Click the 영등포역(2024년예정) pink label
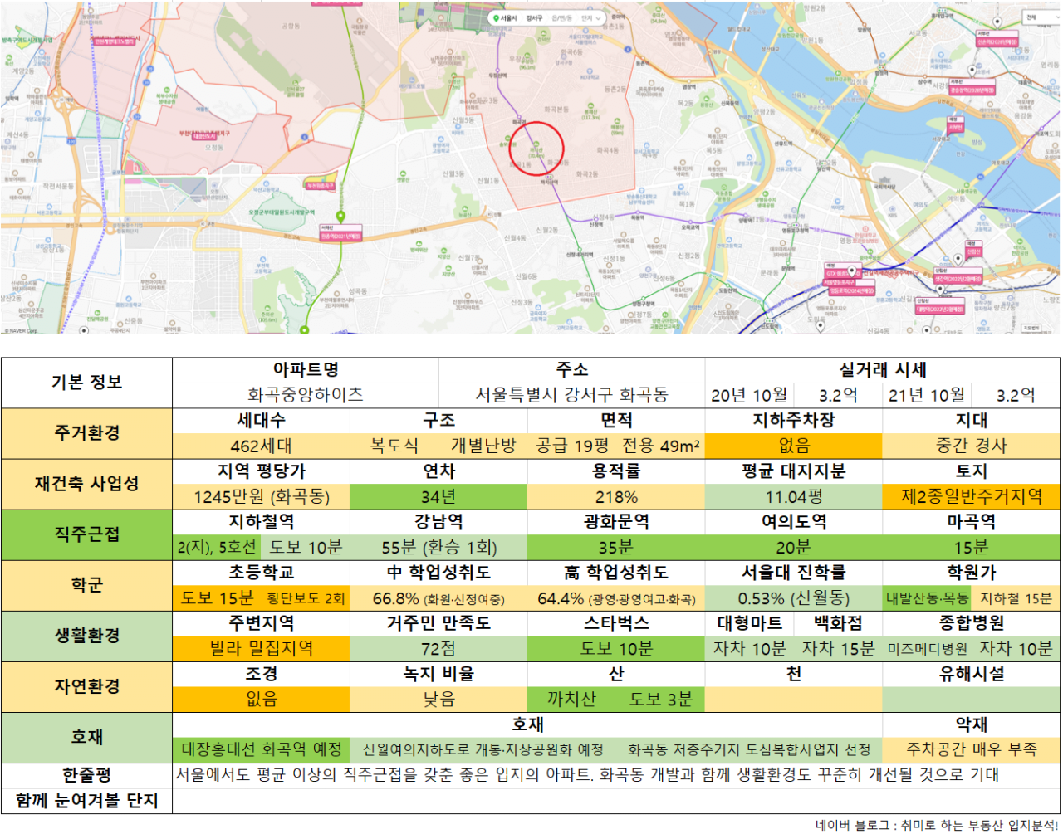 coord(851,291)
